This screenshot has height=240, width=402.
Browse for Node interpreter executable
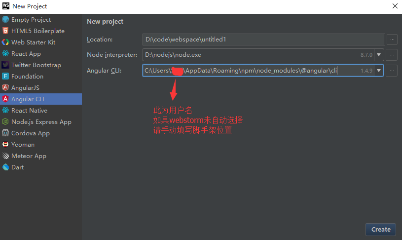[392, 55]
